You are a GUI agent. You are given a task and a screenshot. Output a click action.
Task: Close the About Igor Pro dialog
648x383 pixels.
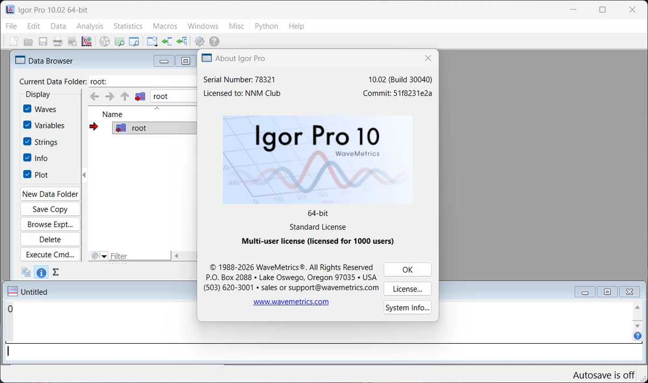[428, 58]
